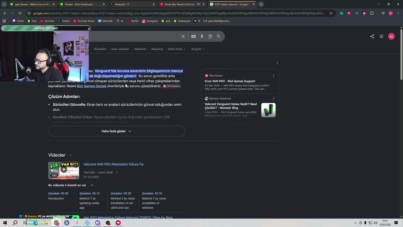Open the Google account avatar on the results page
The image size is (403, 227).
pos(391,36)
